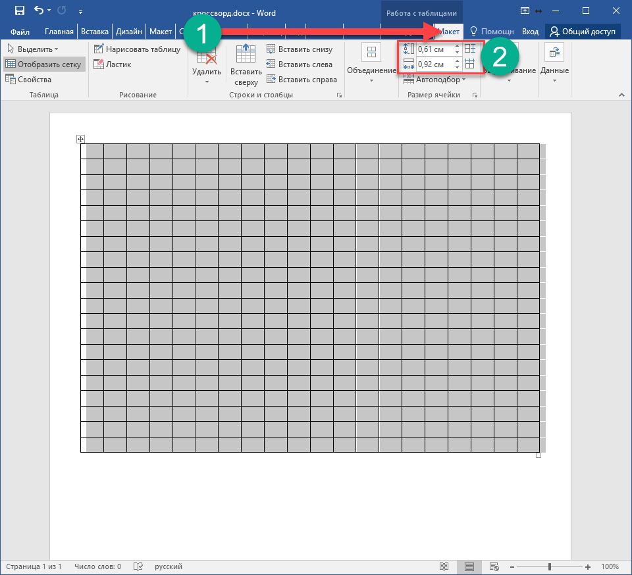Open spelling check icon in status bar

pos(138,566)
